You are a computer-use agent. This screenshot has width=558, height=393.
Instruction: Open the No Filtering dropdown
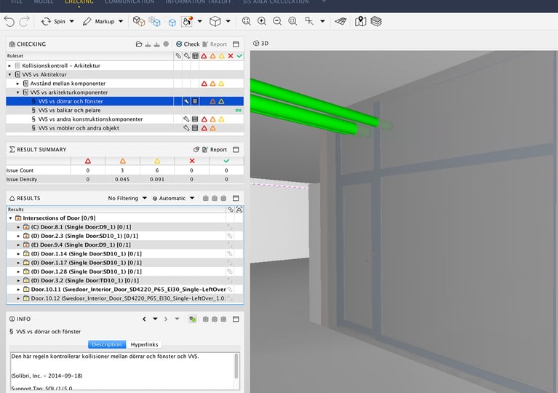click(127, 198)
